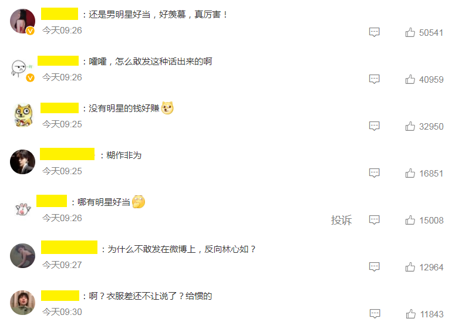Open the red-dress avatar of first commenter
This screenshot has height=332, width=459.
[x=22, y=21]
